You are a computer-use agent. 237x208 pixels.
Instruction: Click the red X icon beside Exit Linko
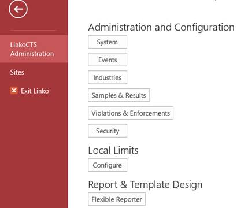(x=14, y=91)
